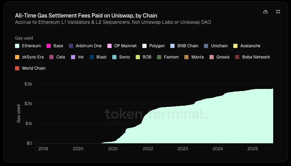The image size is (291, 166).
Task: Click the OP Mainnet color swatch
Action: tap(109, 46)
